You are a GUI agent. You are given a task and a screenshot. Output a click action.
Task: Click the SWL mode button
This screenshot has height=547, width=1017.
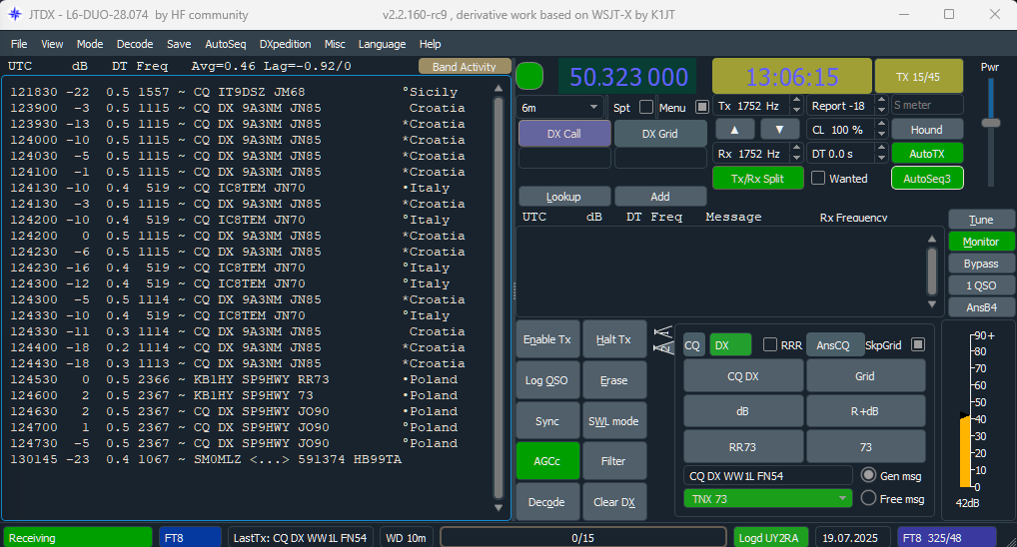613,420
